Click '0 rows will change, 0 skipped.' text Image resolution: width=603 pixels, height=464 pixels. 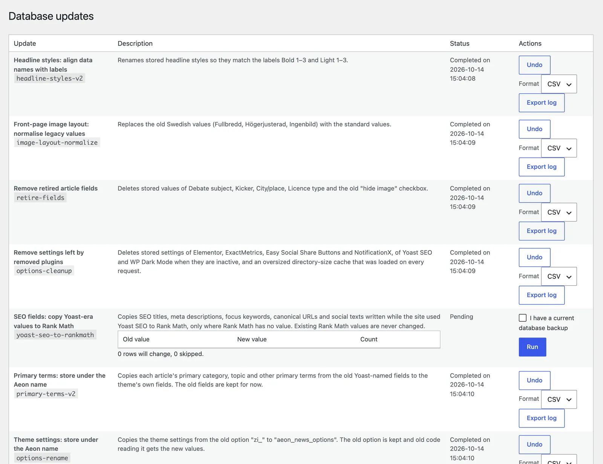[x=161, y=354]
